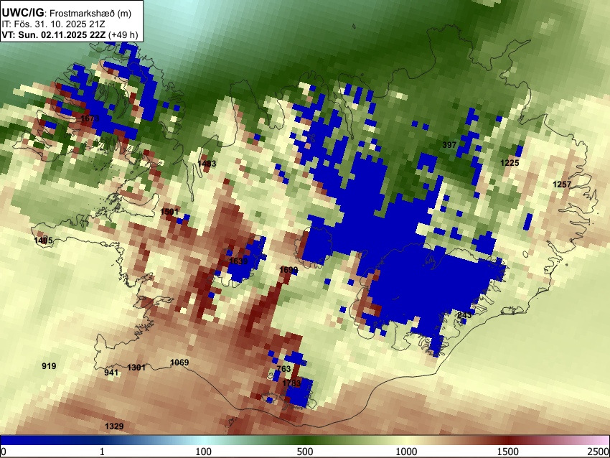Screen dimensions: 610x458
Task: Click the 500 tick on the color scale
Action: (305, 452)
